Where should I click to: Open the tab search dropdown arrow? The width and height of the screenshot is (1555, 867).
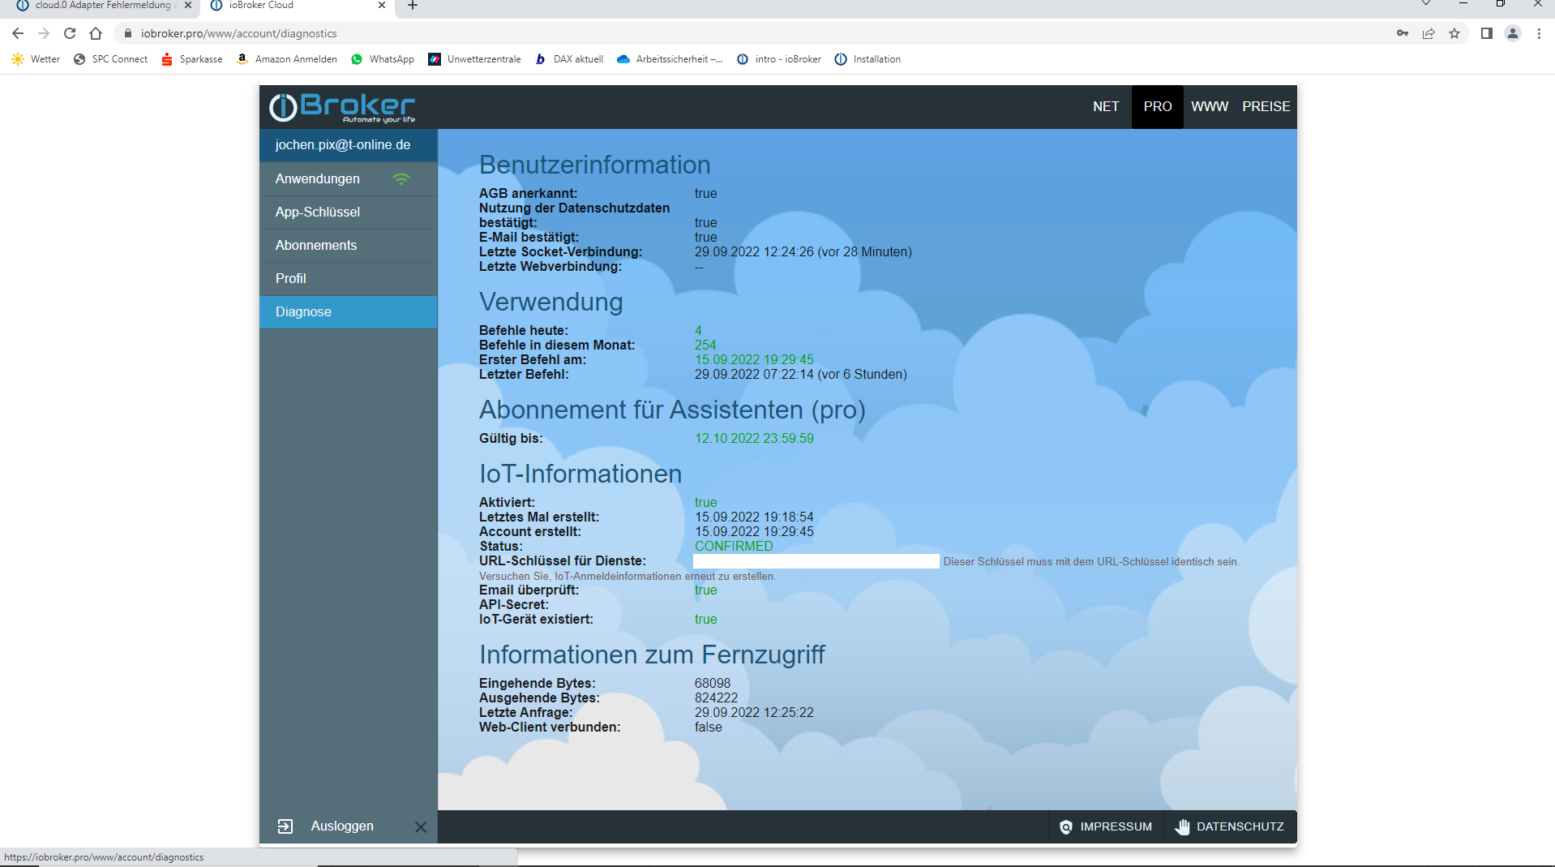click(x=1426, y=5)
